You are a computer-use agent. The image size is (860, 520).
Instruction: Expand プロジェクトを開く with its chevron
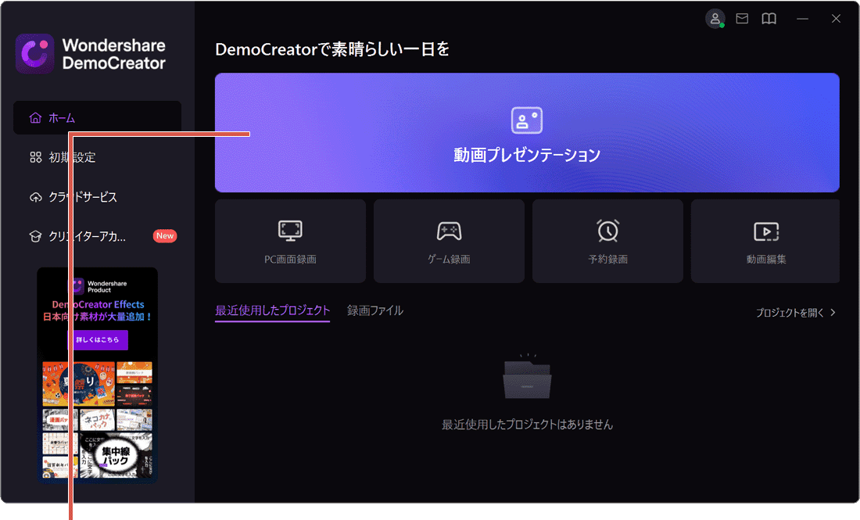pos(832,311)
